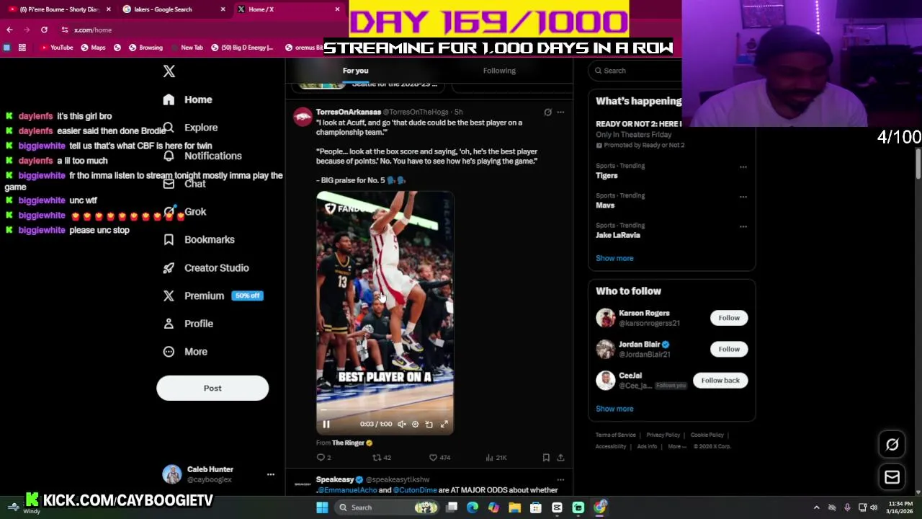The image size is (922, 519).
Task: Open the @EmmanuelAcho mention link
Action: [347, 490]
